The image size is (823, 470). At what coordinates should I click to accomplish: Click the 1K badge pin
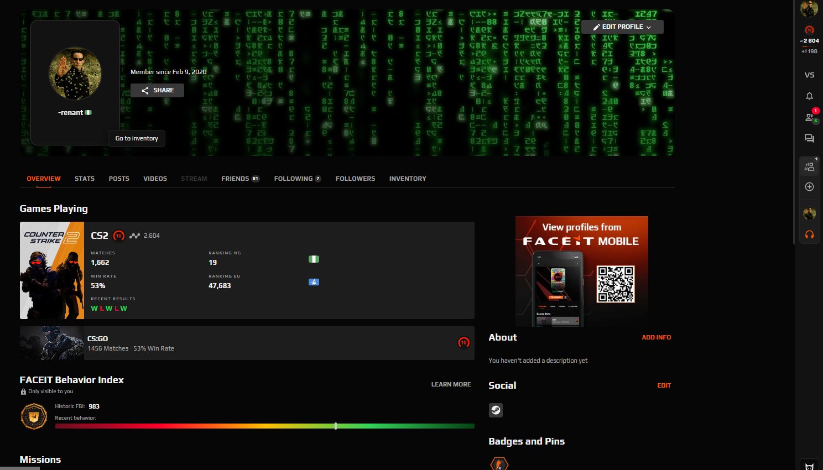(499, 463)
